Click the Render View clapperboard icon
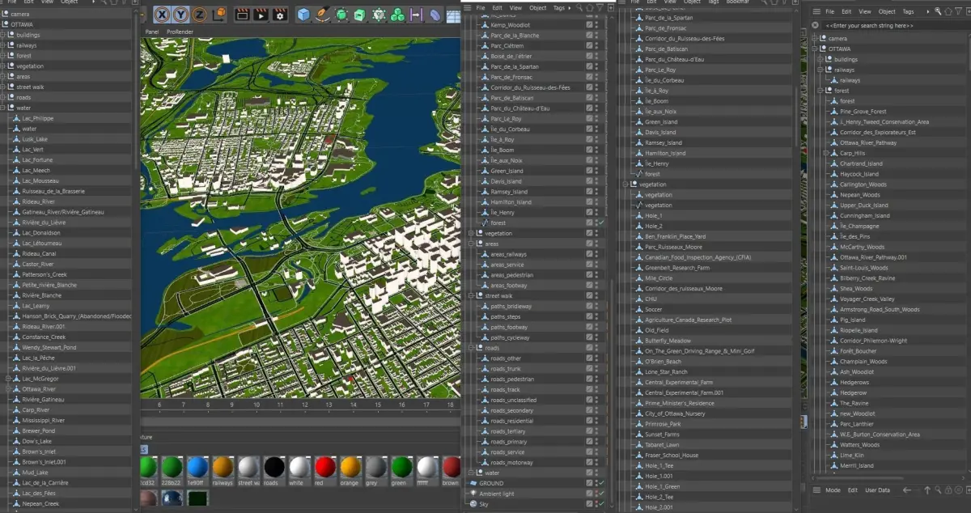971x513 pixels. click(242, 14)
